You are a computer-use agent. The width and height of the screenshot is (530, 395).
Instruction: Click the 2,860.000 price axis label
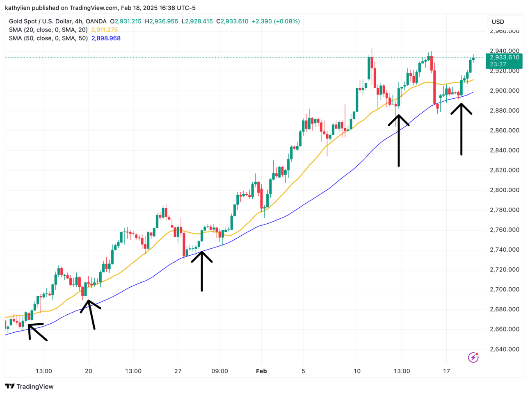pyautogui.click(x=505, y=130)
